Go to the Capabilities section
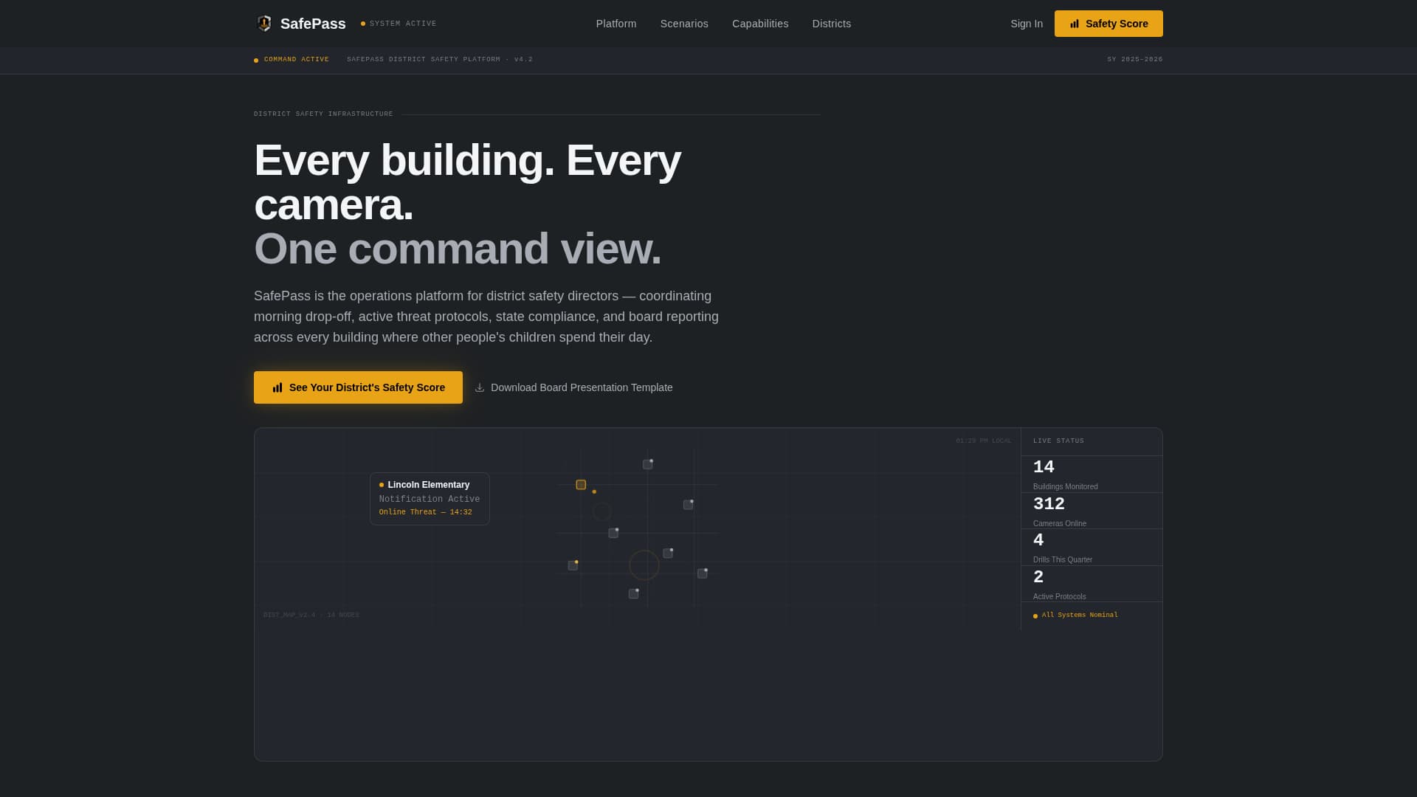This screenshot has width=1417, height=797. coord(759,24)
